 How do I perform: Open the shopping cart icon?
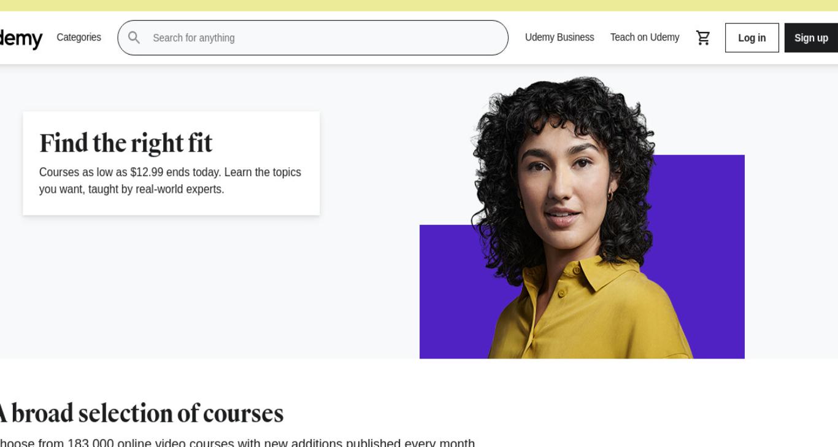point(703,37)
